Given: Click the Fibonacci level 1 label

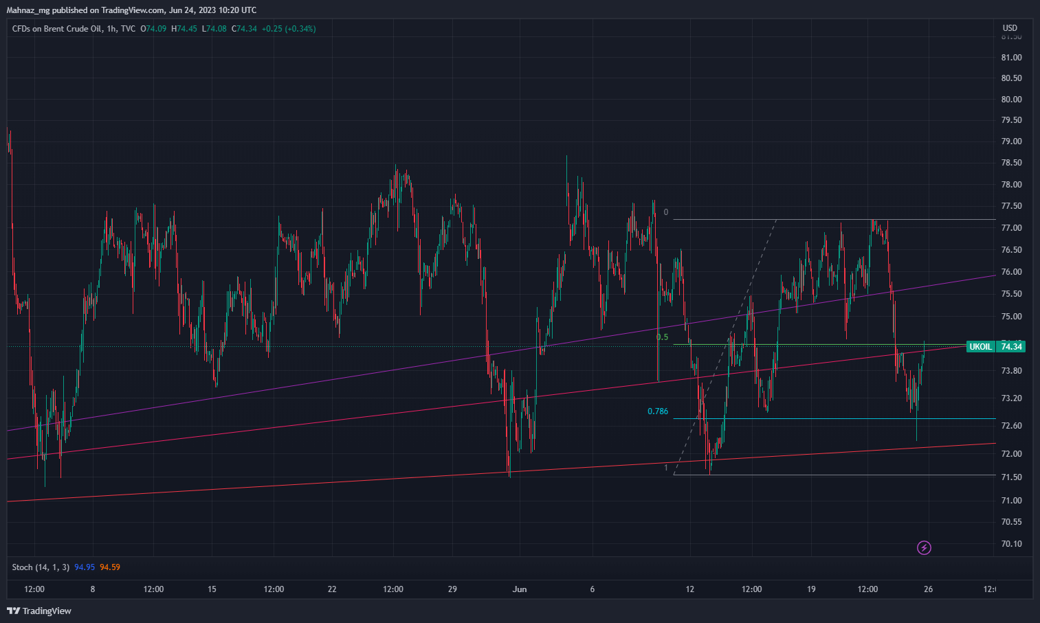Looking at the screenshot, I should point(665,468).
